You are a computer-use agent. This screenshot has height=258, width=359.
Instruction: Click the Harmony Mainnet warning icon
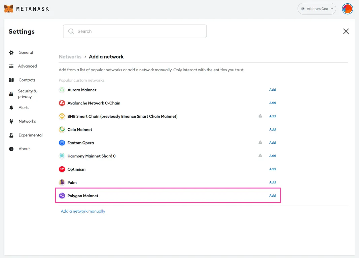pyautogui.click(x=260, y=156)
